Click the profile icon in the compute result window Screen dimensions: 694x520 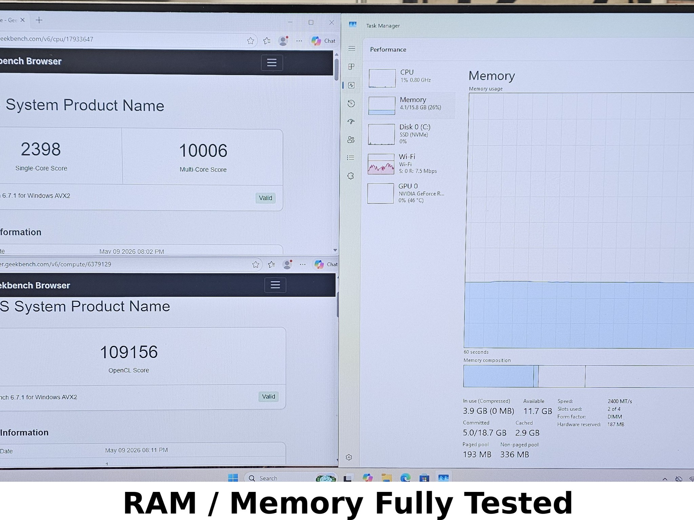pos(288,264)
